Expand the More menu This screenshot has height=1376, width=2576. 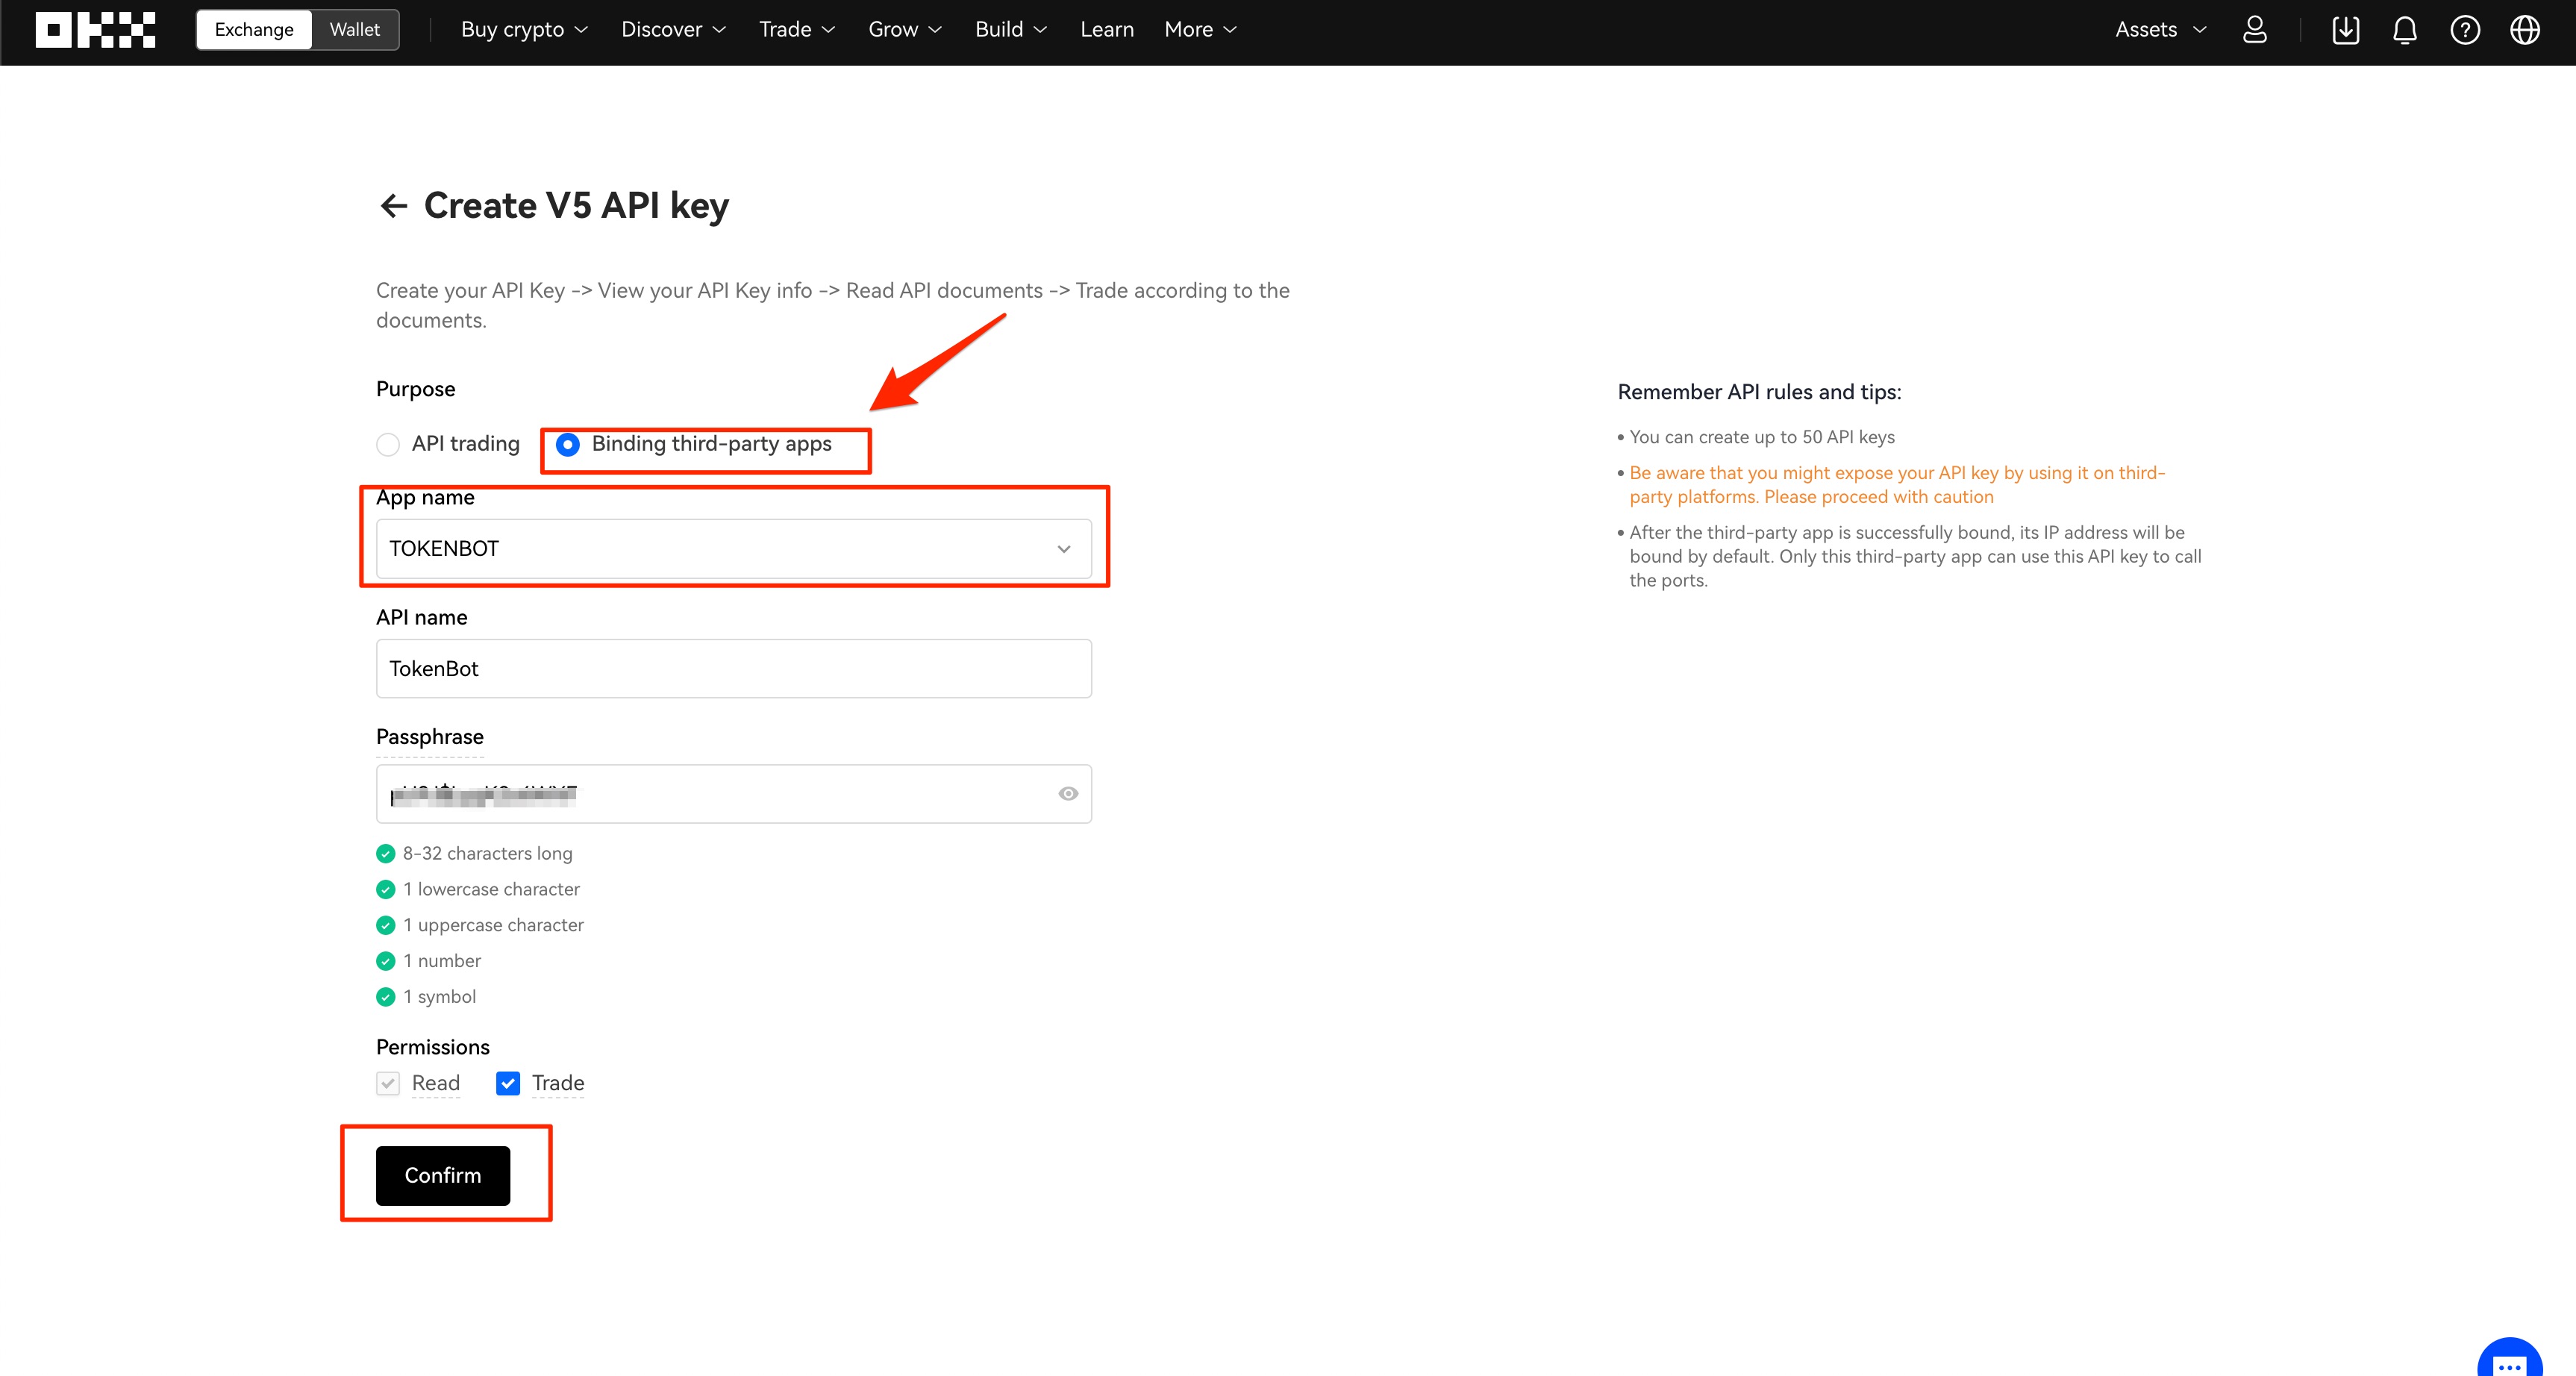pos(1200,30)
